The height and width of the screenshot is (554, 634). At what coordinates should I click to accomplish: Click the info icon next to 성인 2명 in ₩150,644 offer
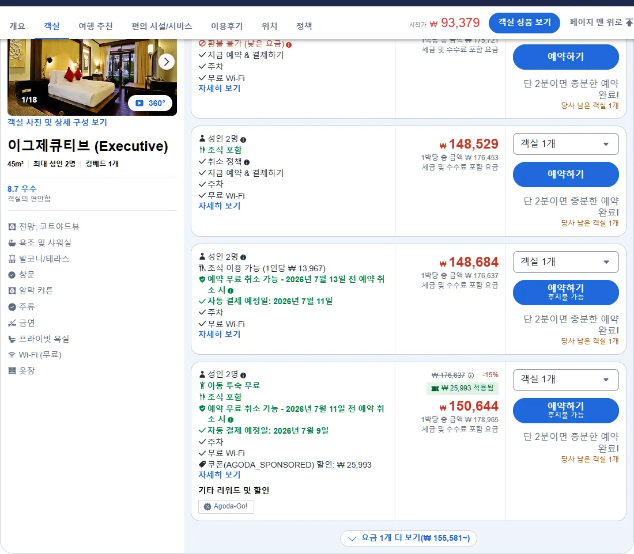[243, 375]
